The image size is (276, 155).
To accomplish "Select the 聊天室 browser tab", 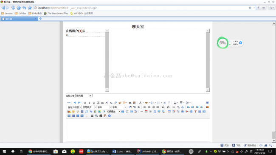I will click(x=19, y=19).
